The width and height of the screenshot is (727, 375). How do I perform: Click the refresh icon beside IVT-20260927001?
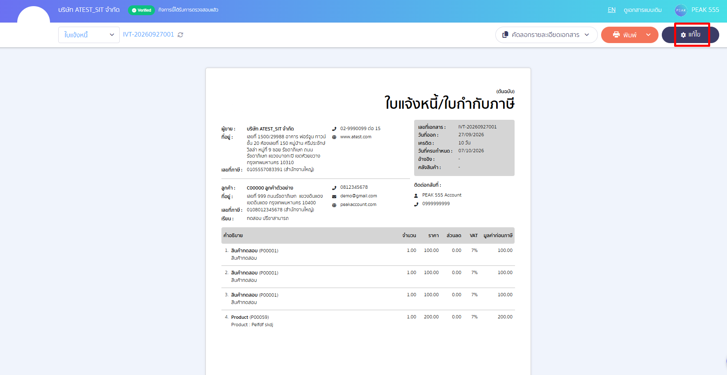tap(180, 35)
